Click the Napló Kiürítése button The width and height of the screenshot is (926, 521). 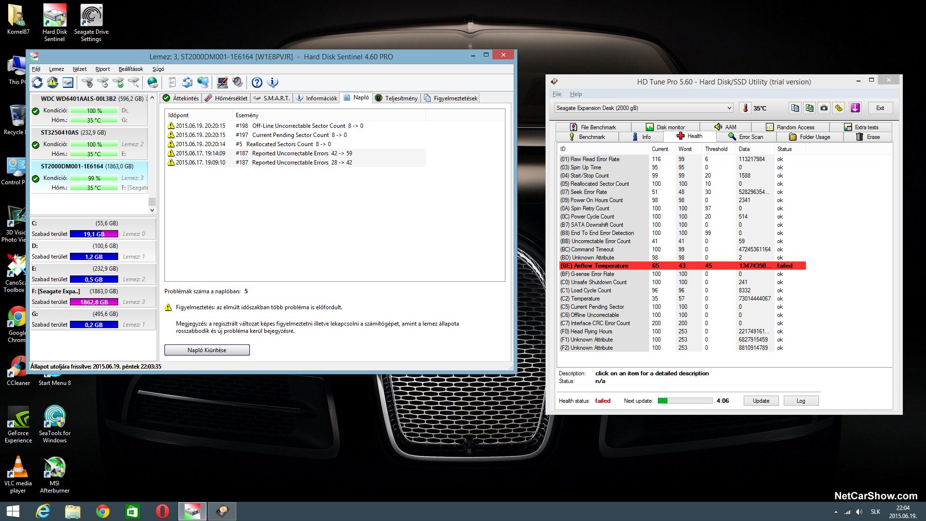point(207,350)
